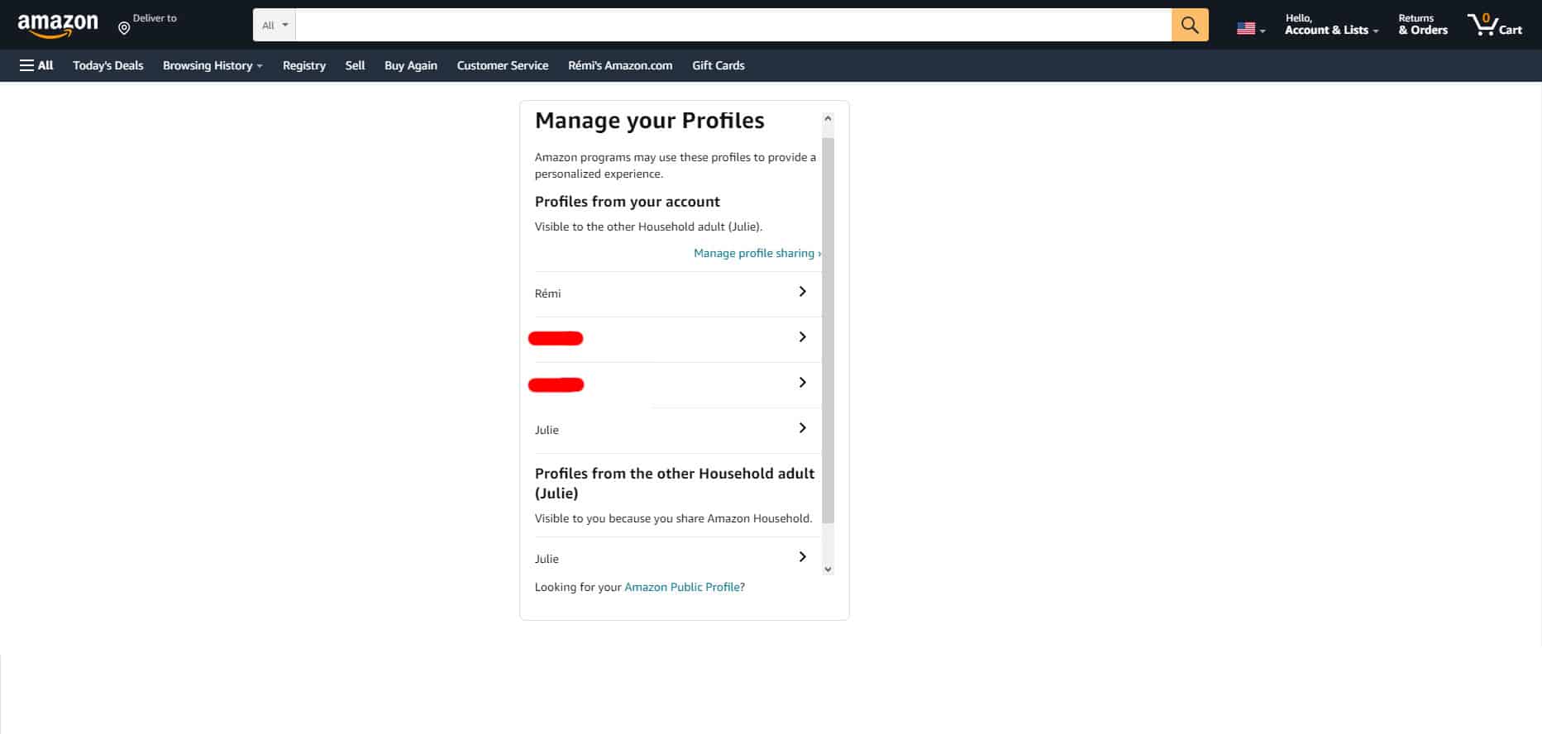Viewport: 1542px width, 734px height.
Task: Open the search category All dropdown
Action: (275, 25)
